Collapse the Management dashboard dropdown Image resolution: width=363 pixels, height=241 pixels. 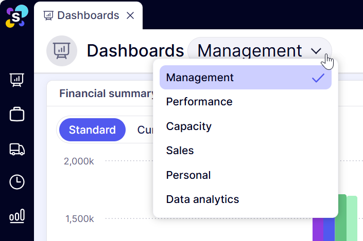pos(260,51)
